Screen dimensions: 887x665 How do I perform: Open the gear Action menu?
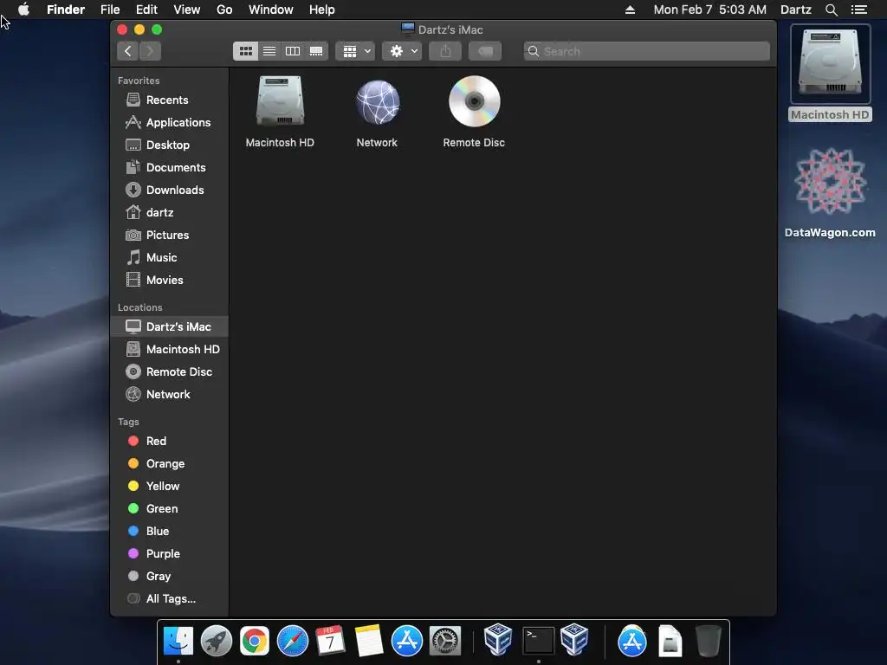(402, 51)
